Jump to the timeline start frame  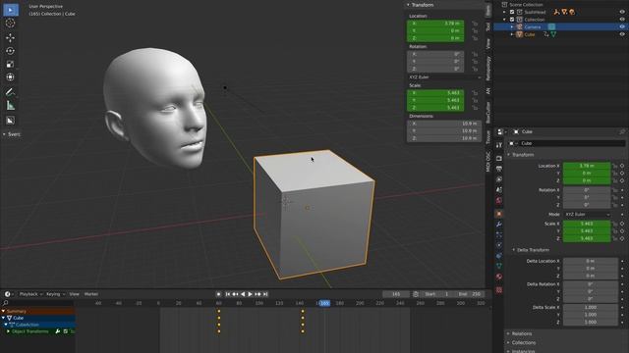click(228, 294)
